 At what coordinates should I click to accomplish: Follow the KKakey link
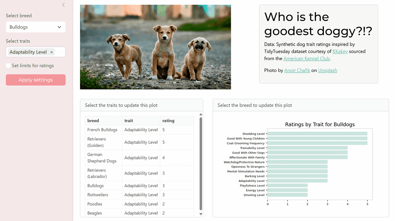coord(340,51)
